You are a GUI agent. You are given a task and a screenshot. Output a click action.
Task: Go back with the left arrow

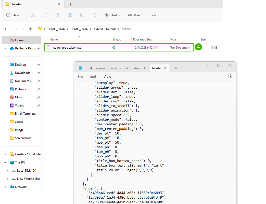coord(6,29)
